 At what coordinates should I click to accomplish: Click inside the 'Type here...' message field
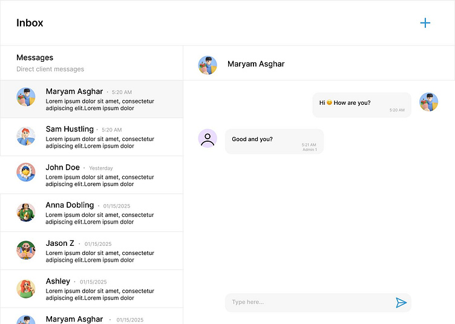(318, 303)
